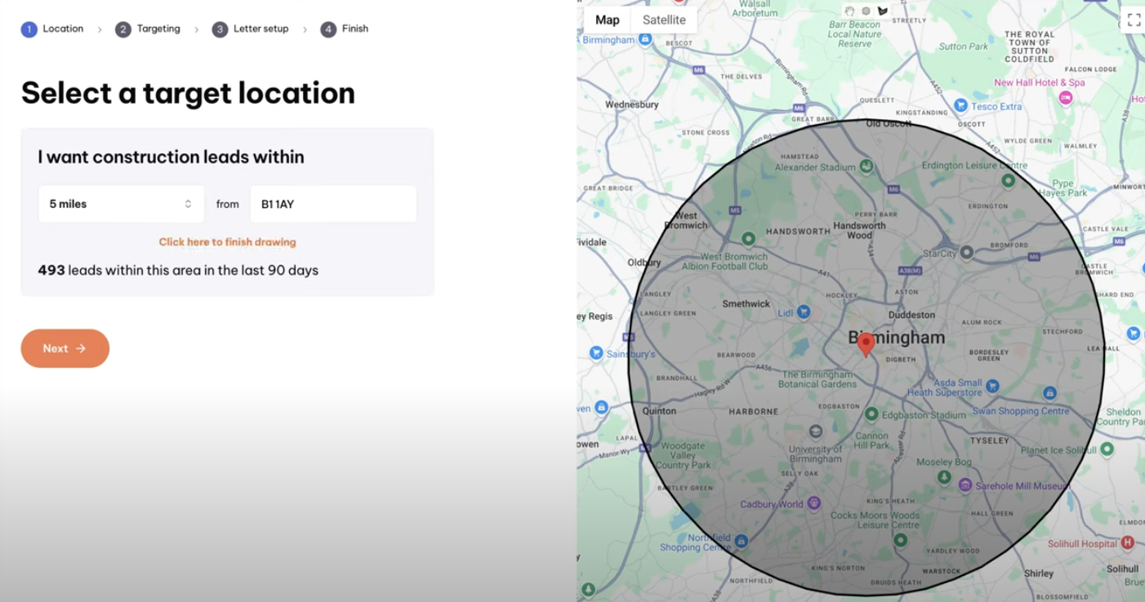The width and height of the screenshot is (1145, 602).
Task: Click the Tesco Extra shopping marker
Action: coord(961,106)
